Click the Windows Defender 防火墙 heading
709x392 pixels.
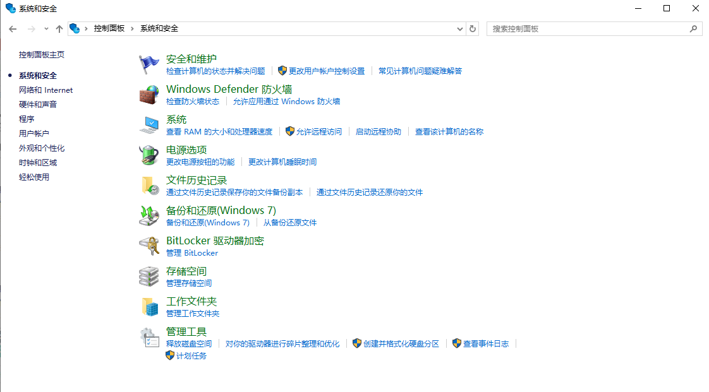[229, 89]
